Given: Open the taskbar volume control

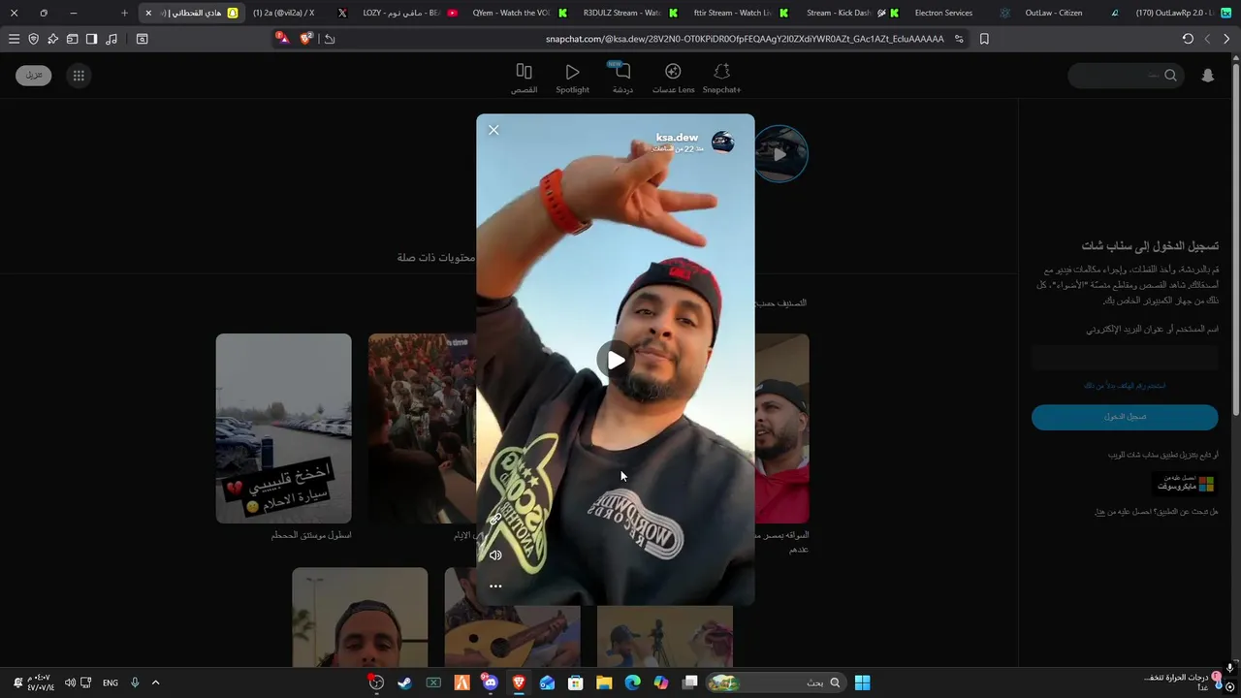Looking at the screenshot, I should click(x=70, y=682).
